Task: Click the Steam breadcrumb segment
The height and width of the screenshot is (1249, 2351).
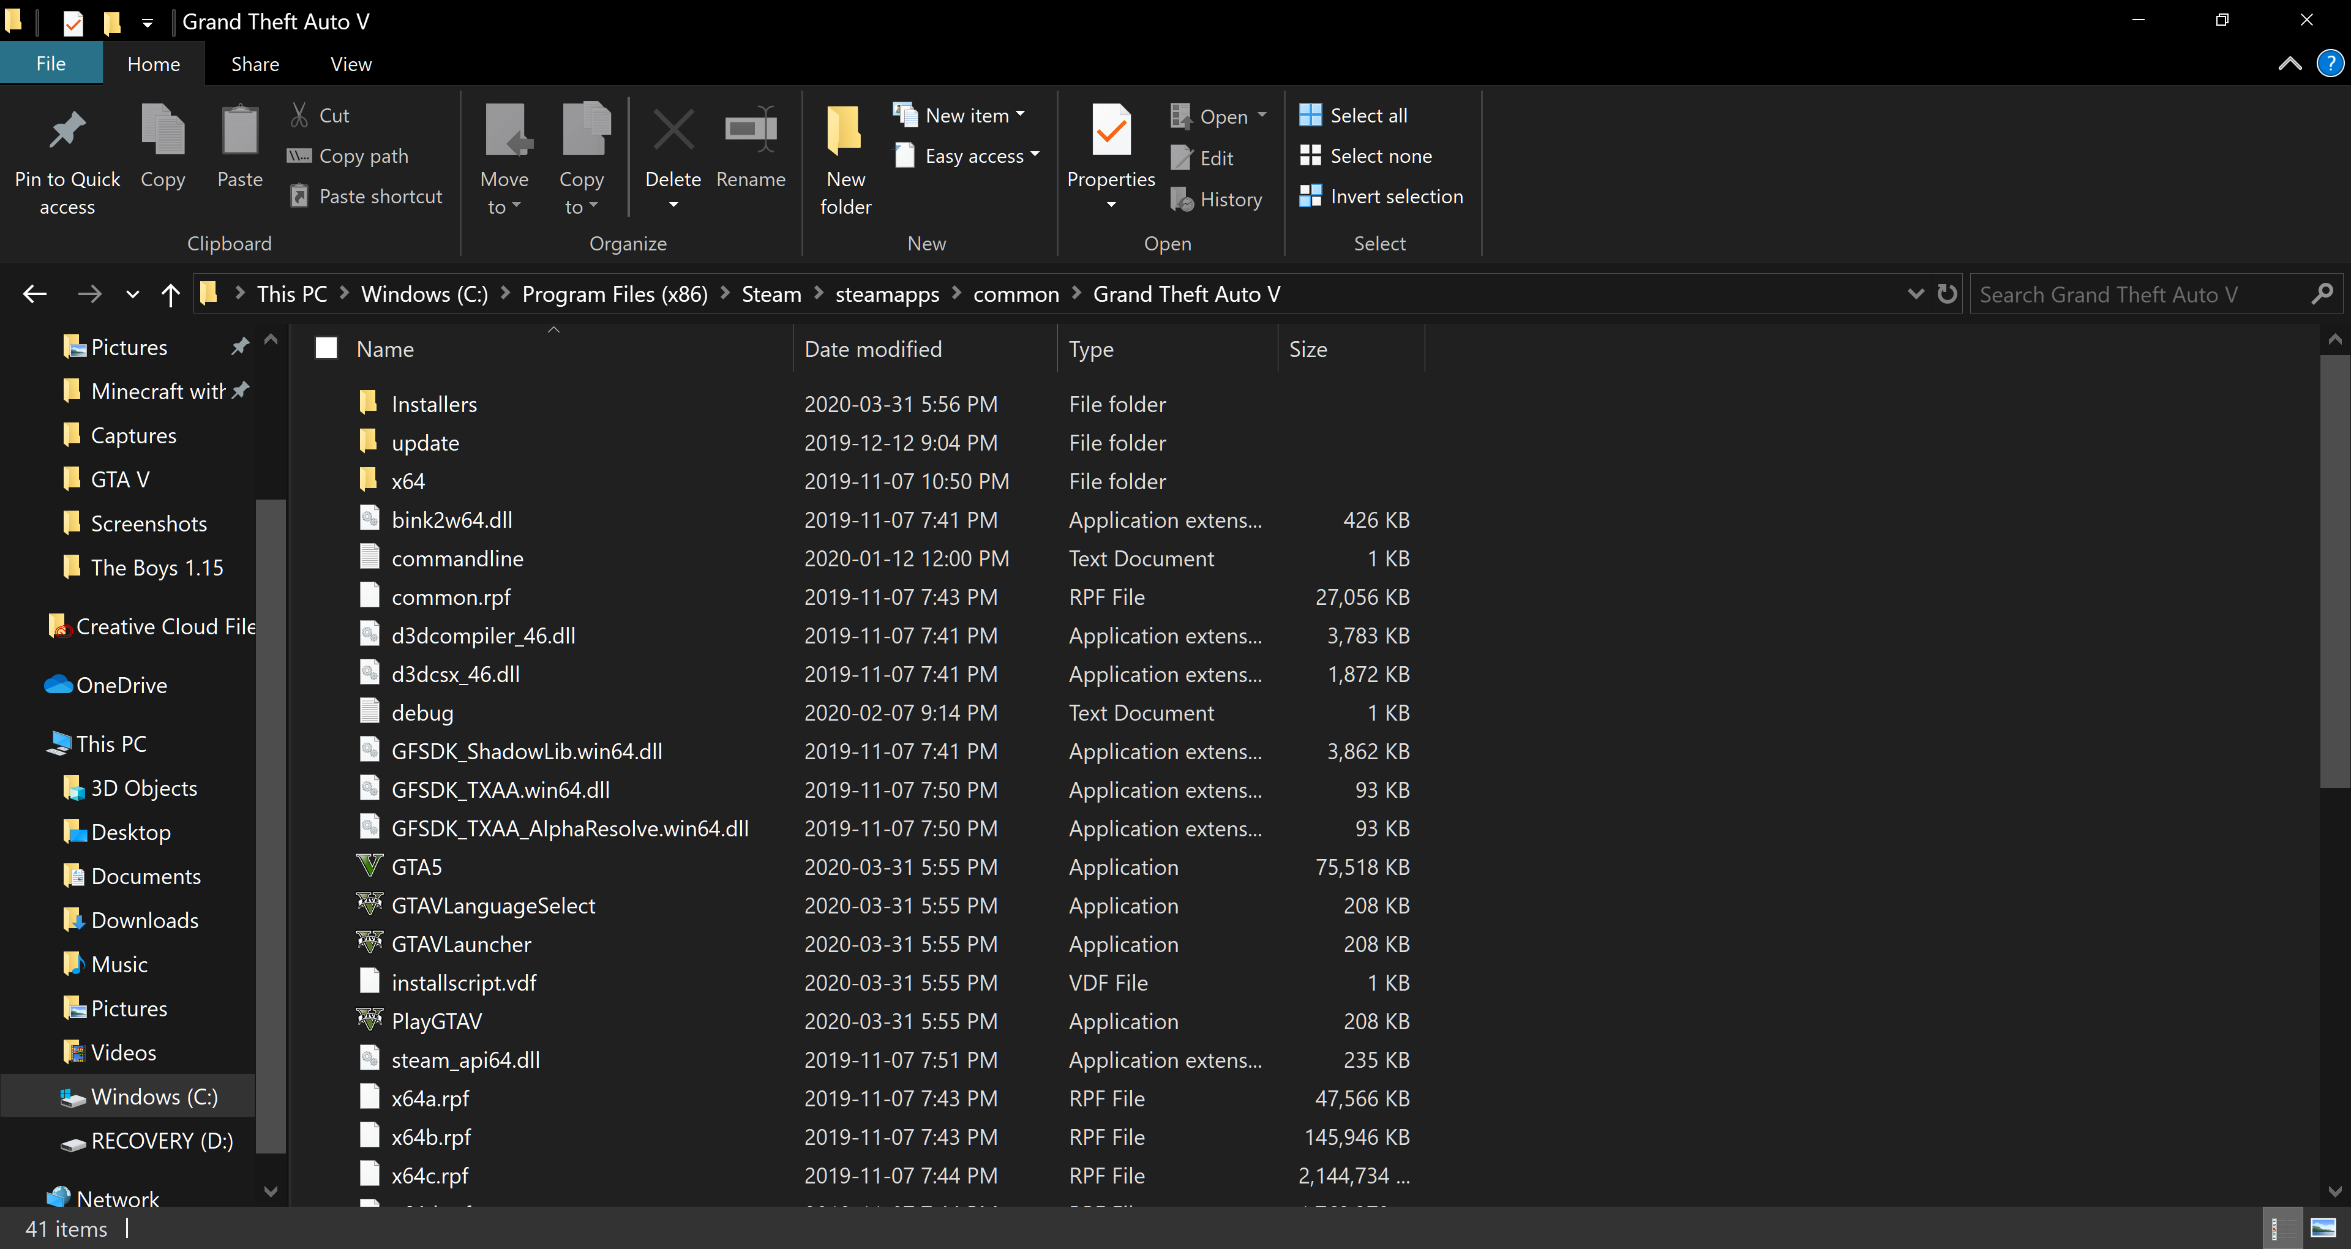Action: click(771, 294)
